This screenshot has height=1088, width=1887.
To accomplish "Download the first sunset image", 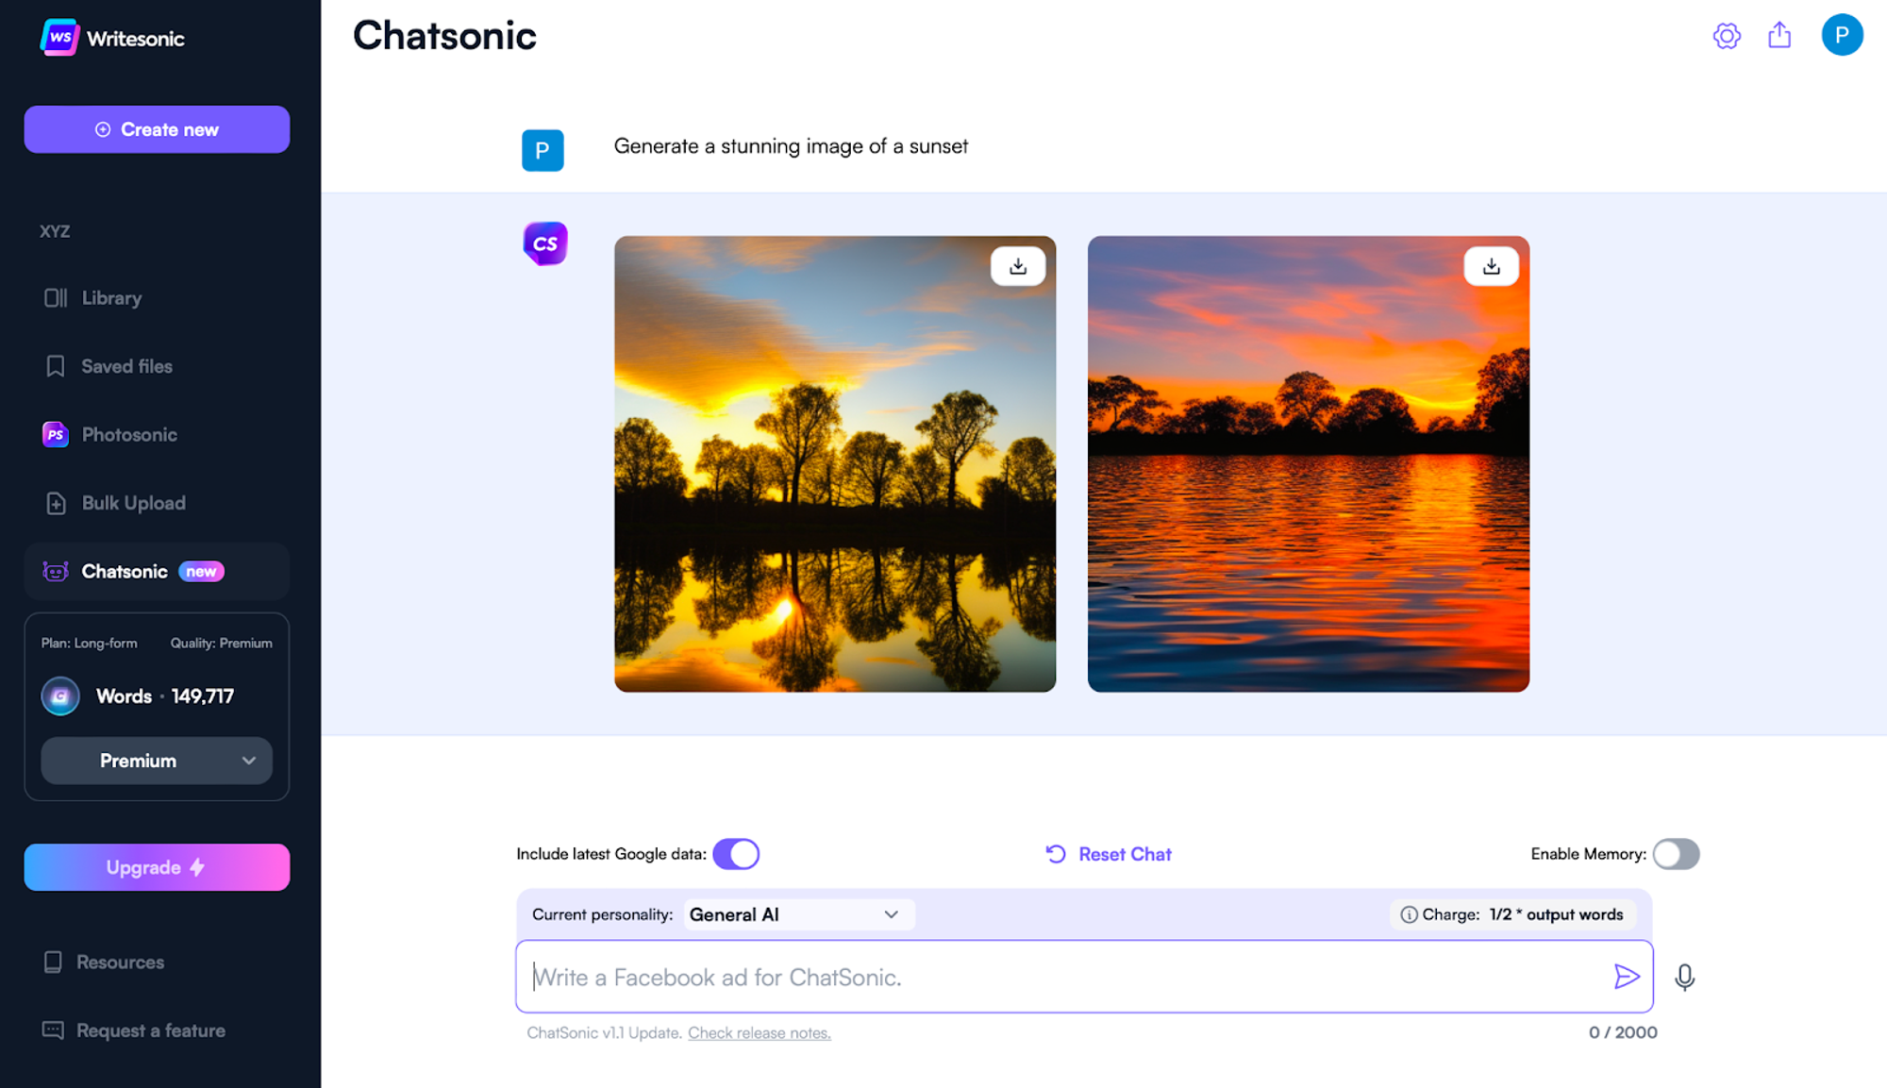I will 1018,265.
